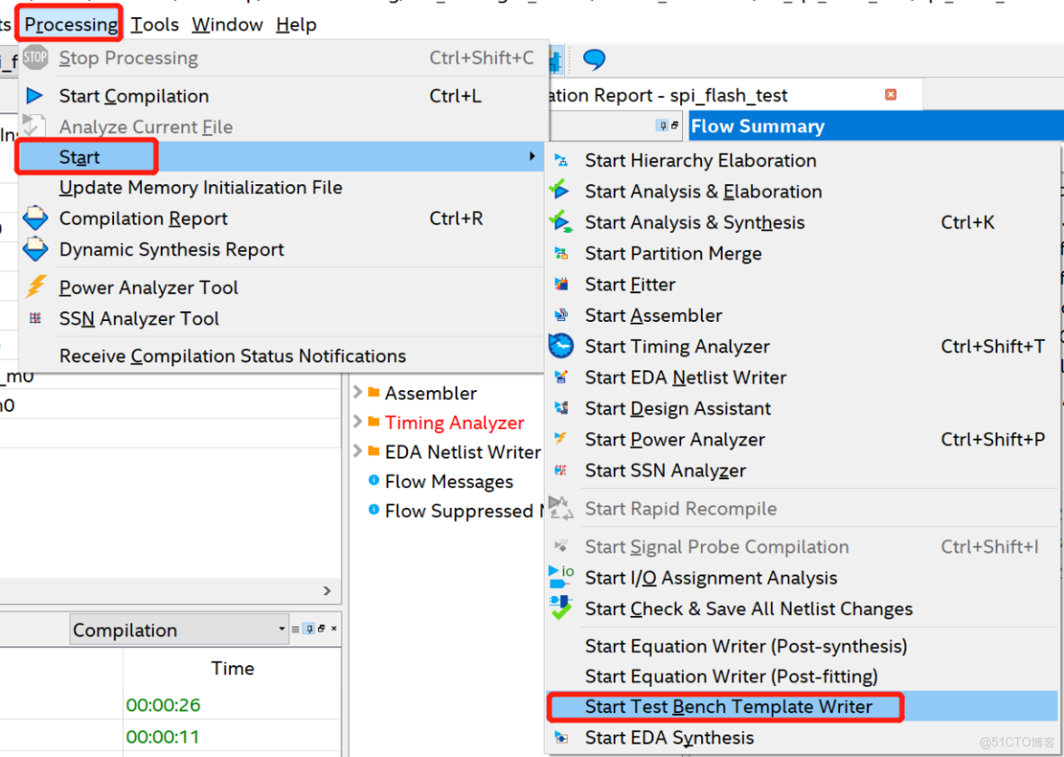Choose Start Fitter entry
1064x757 pixels.
tap(802, 284)
